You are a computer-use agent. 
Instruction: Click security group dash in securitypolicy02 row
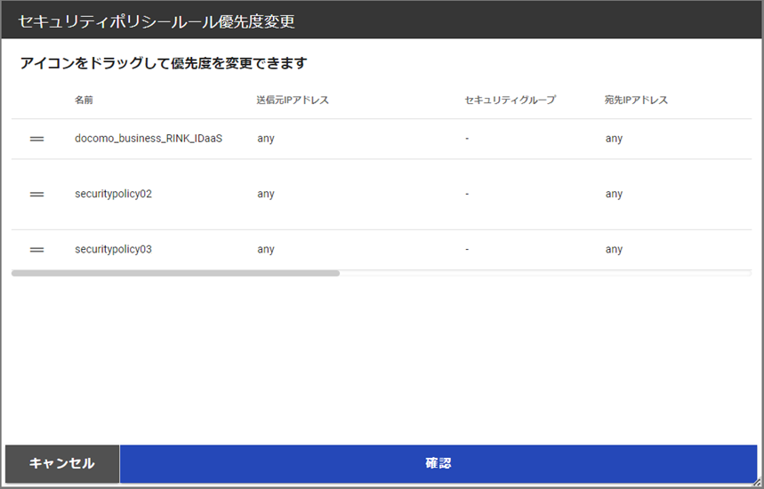tap(467, 194)
